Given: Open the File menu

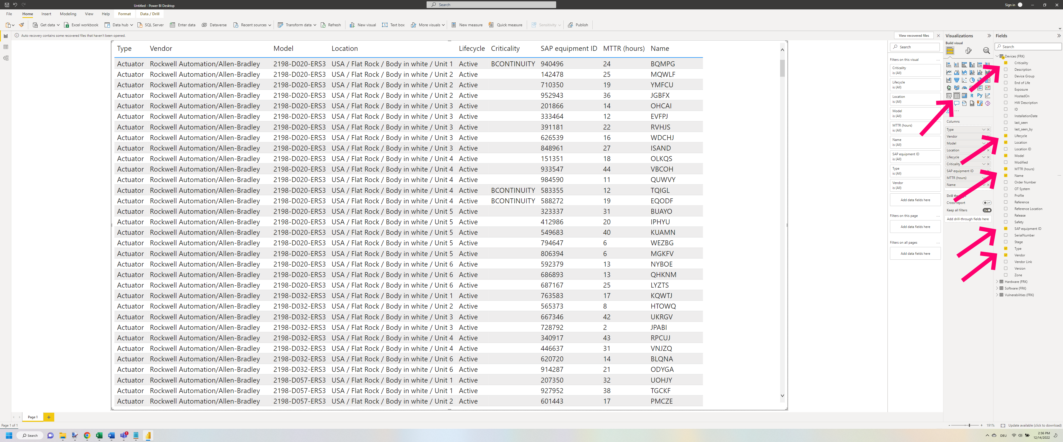Looking at the screenshot, I should (9, 14).
